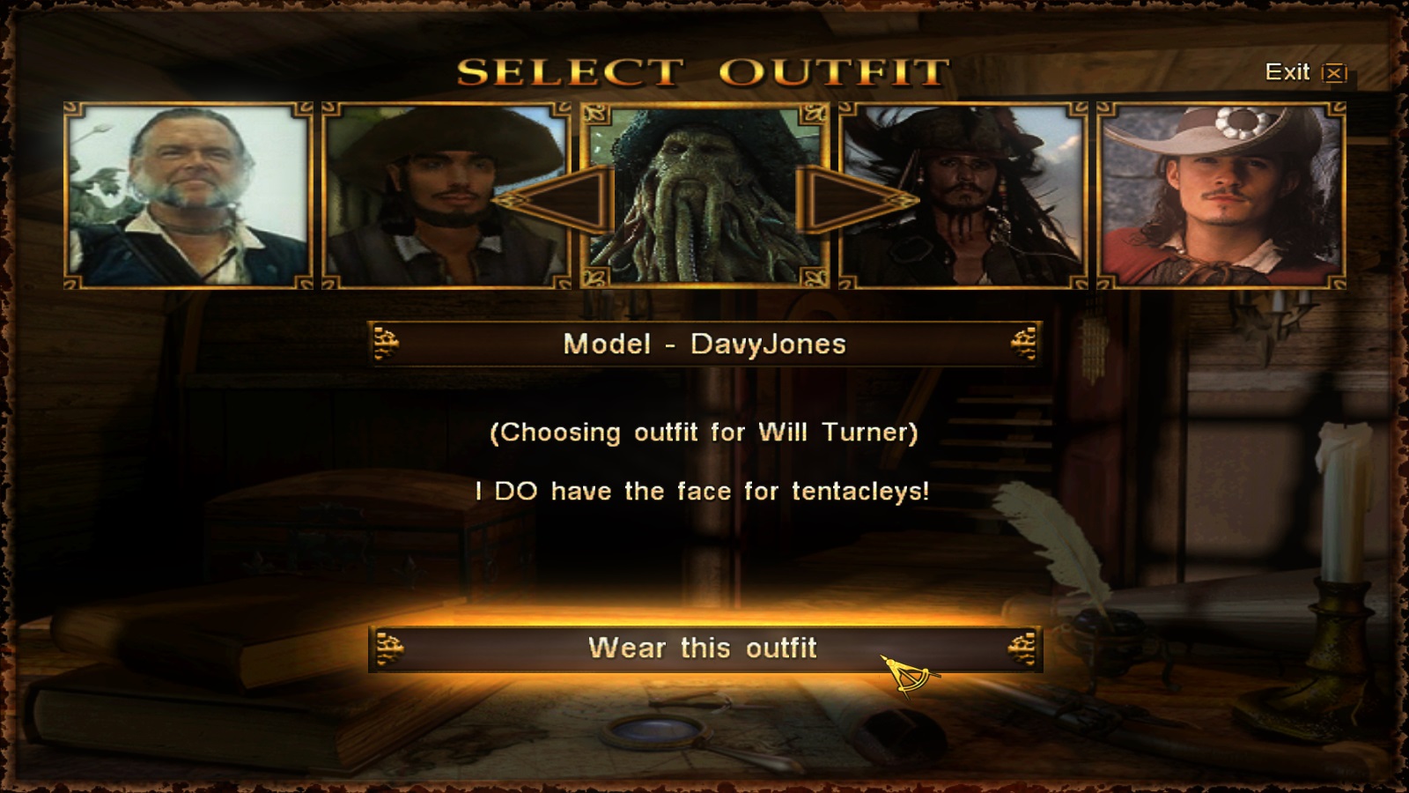Click left ornament of Wear this outfit bar
Viewport: 1409px width, 793px height.
tap(388, 649)
